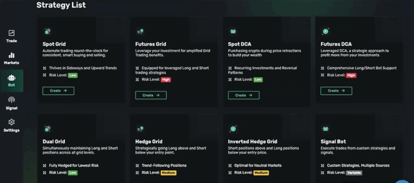The height and width of the screenshot is (183, 414).
Task: Open the Trade section icon
Action: coord(12,33)
